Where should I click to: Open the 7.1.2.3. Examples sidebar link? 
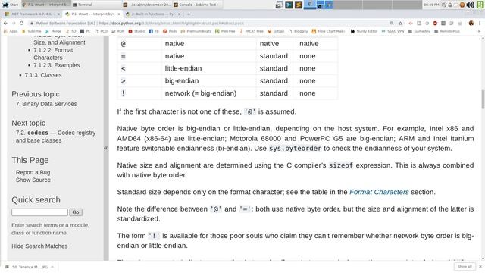point(57,65)
